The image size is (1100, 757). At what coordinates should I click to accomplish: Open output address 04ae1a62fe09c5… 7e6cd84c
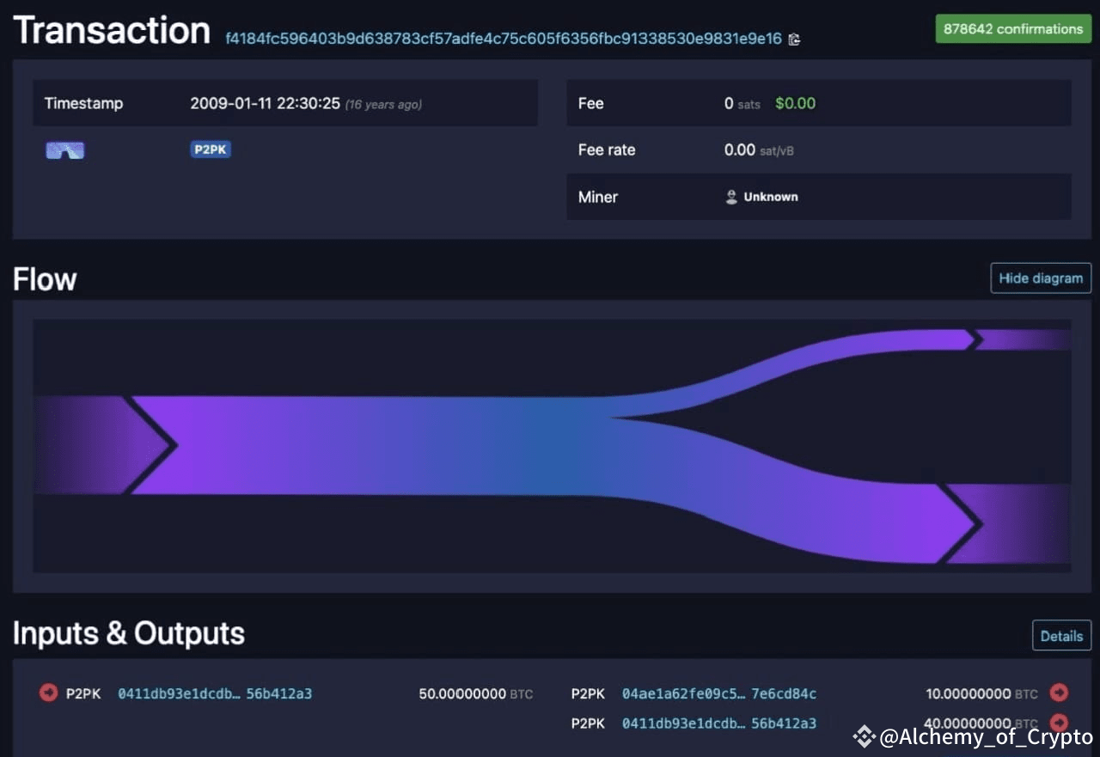coord(719,693)
